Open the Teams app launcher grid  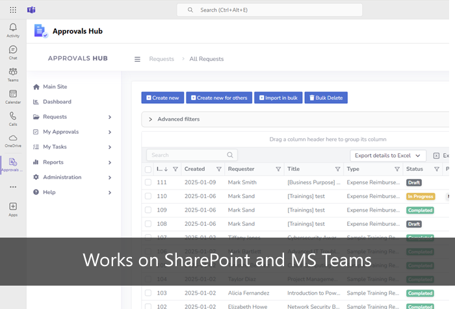coord(13,10)
